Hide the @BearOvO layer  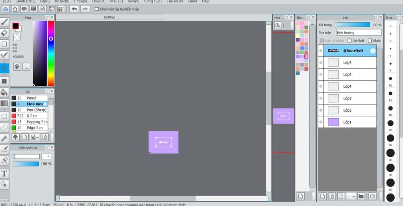[320, 51]
